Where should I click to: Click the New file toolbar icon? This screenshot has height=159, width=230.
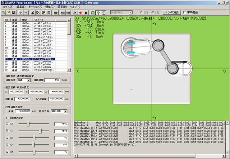(4, 12)
